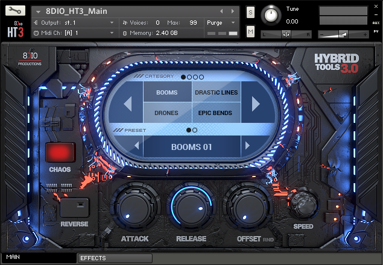Choose the DRASTIC LINES category

(217, 92)
